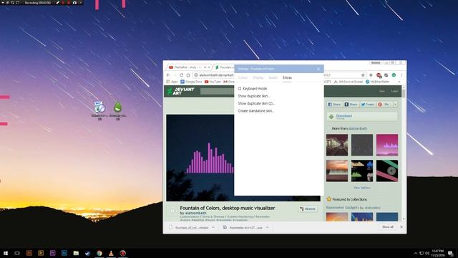This screenshot has height=258, width=458.
Task: Click View Gallery link
Action: click(362, 188)
